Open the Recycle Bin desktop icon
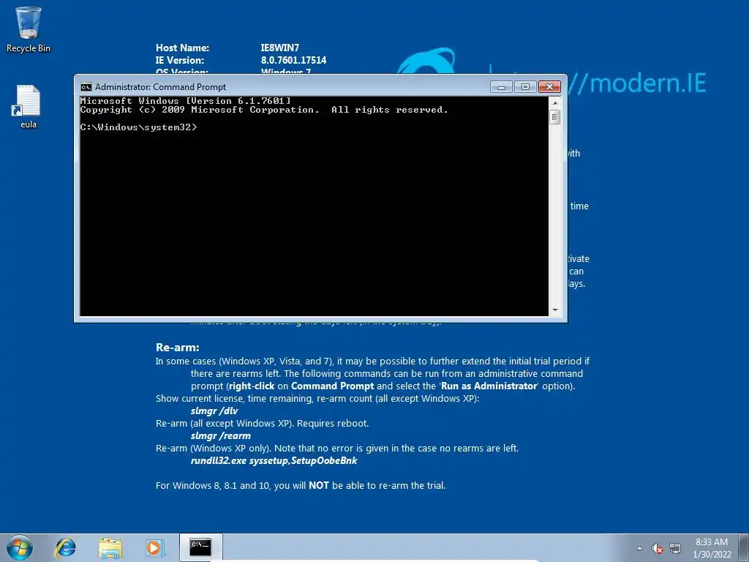 29,29
